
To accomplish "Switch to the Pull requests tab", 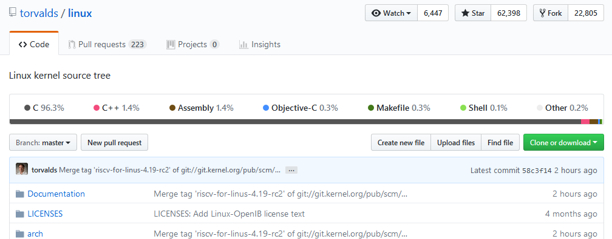I will [x=107, y=44].
